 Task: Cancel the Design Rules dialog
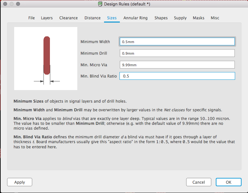199,182
